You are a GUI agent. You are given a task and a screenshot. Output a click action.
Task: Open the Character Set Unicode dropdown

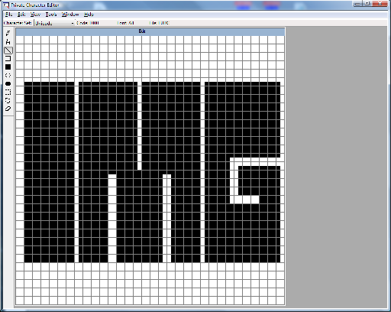click(54, 23)
